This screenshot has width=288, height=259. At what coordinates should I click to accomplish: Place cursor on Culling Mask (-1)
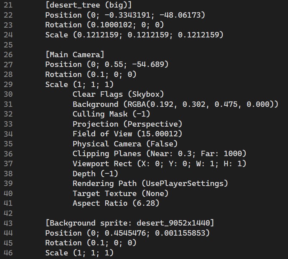(x=111, y=114)
